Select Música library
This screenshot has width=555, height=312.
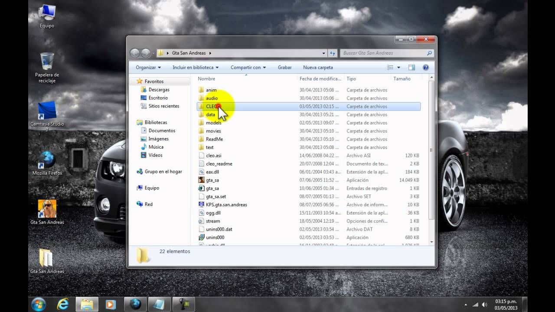click(156, 147)
